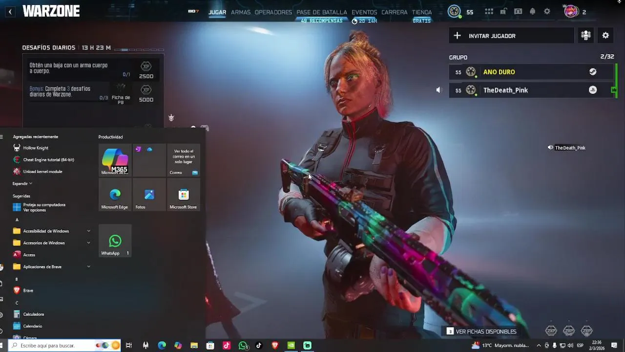The width and height of the screenshot is (625, 352).
Task: Open Task View on the taskbar
Action: pos(129,345)
